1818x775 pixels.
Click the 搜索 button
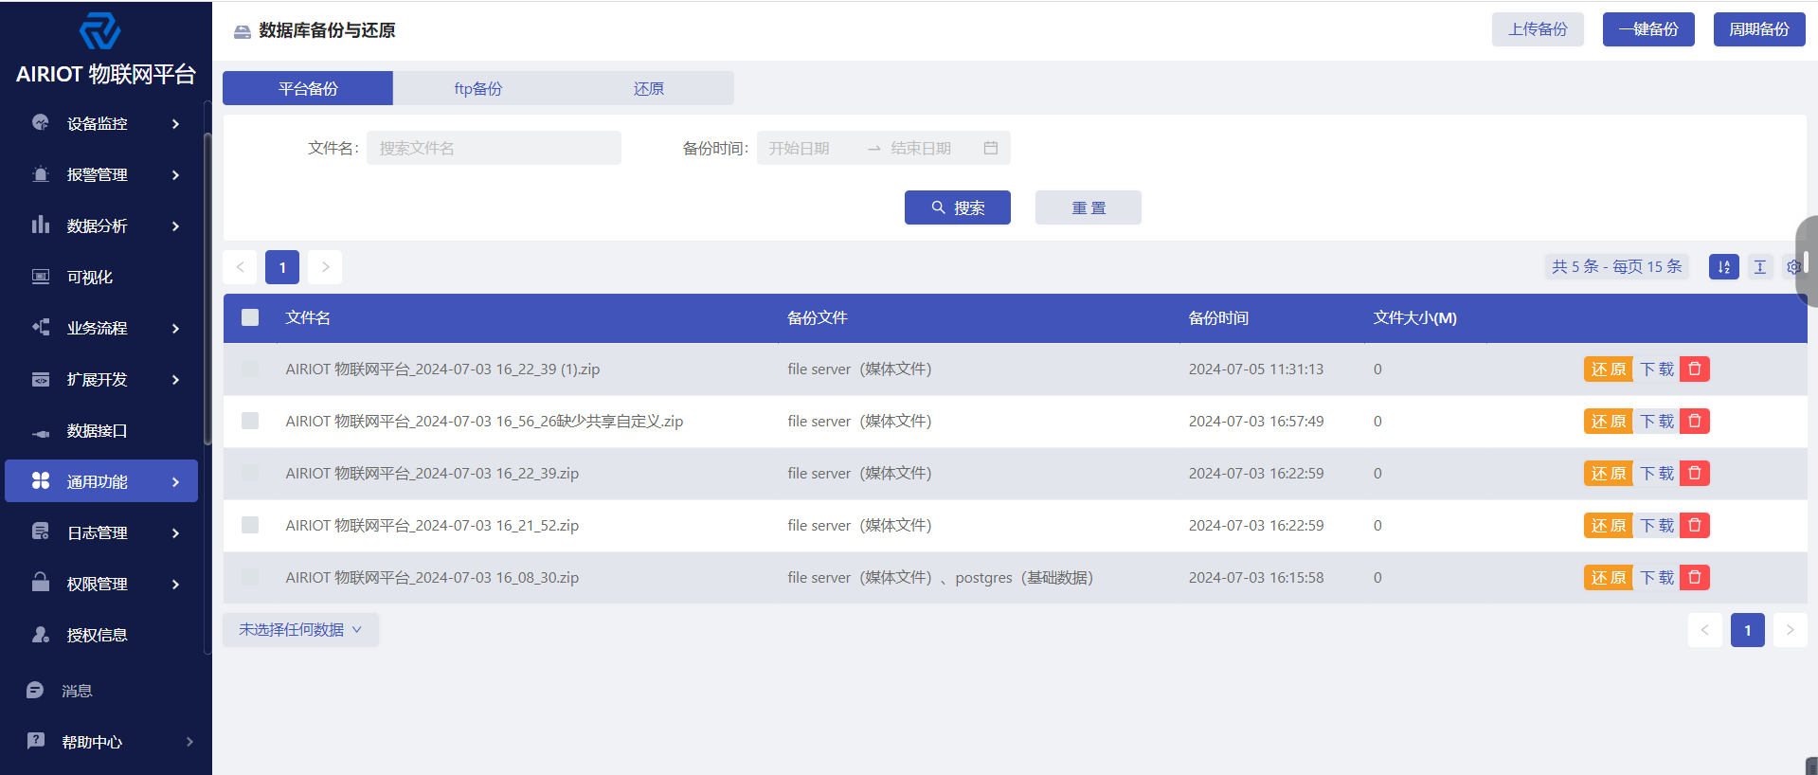coord(958,207)
